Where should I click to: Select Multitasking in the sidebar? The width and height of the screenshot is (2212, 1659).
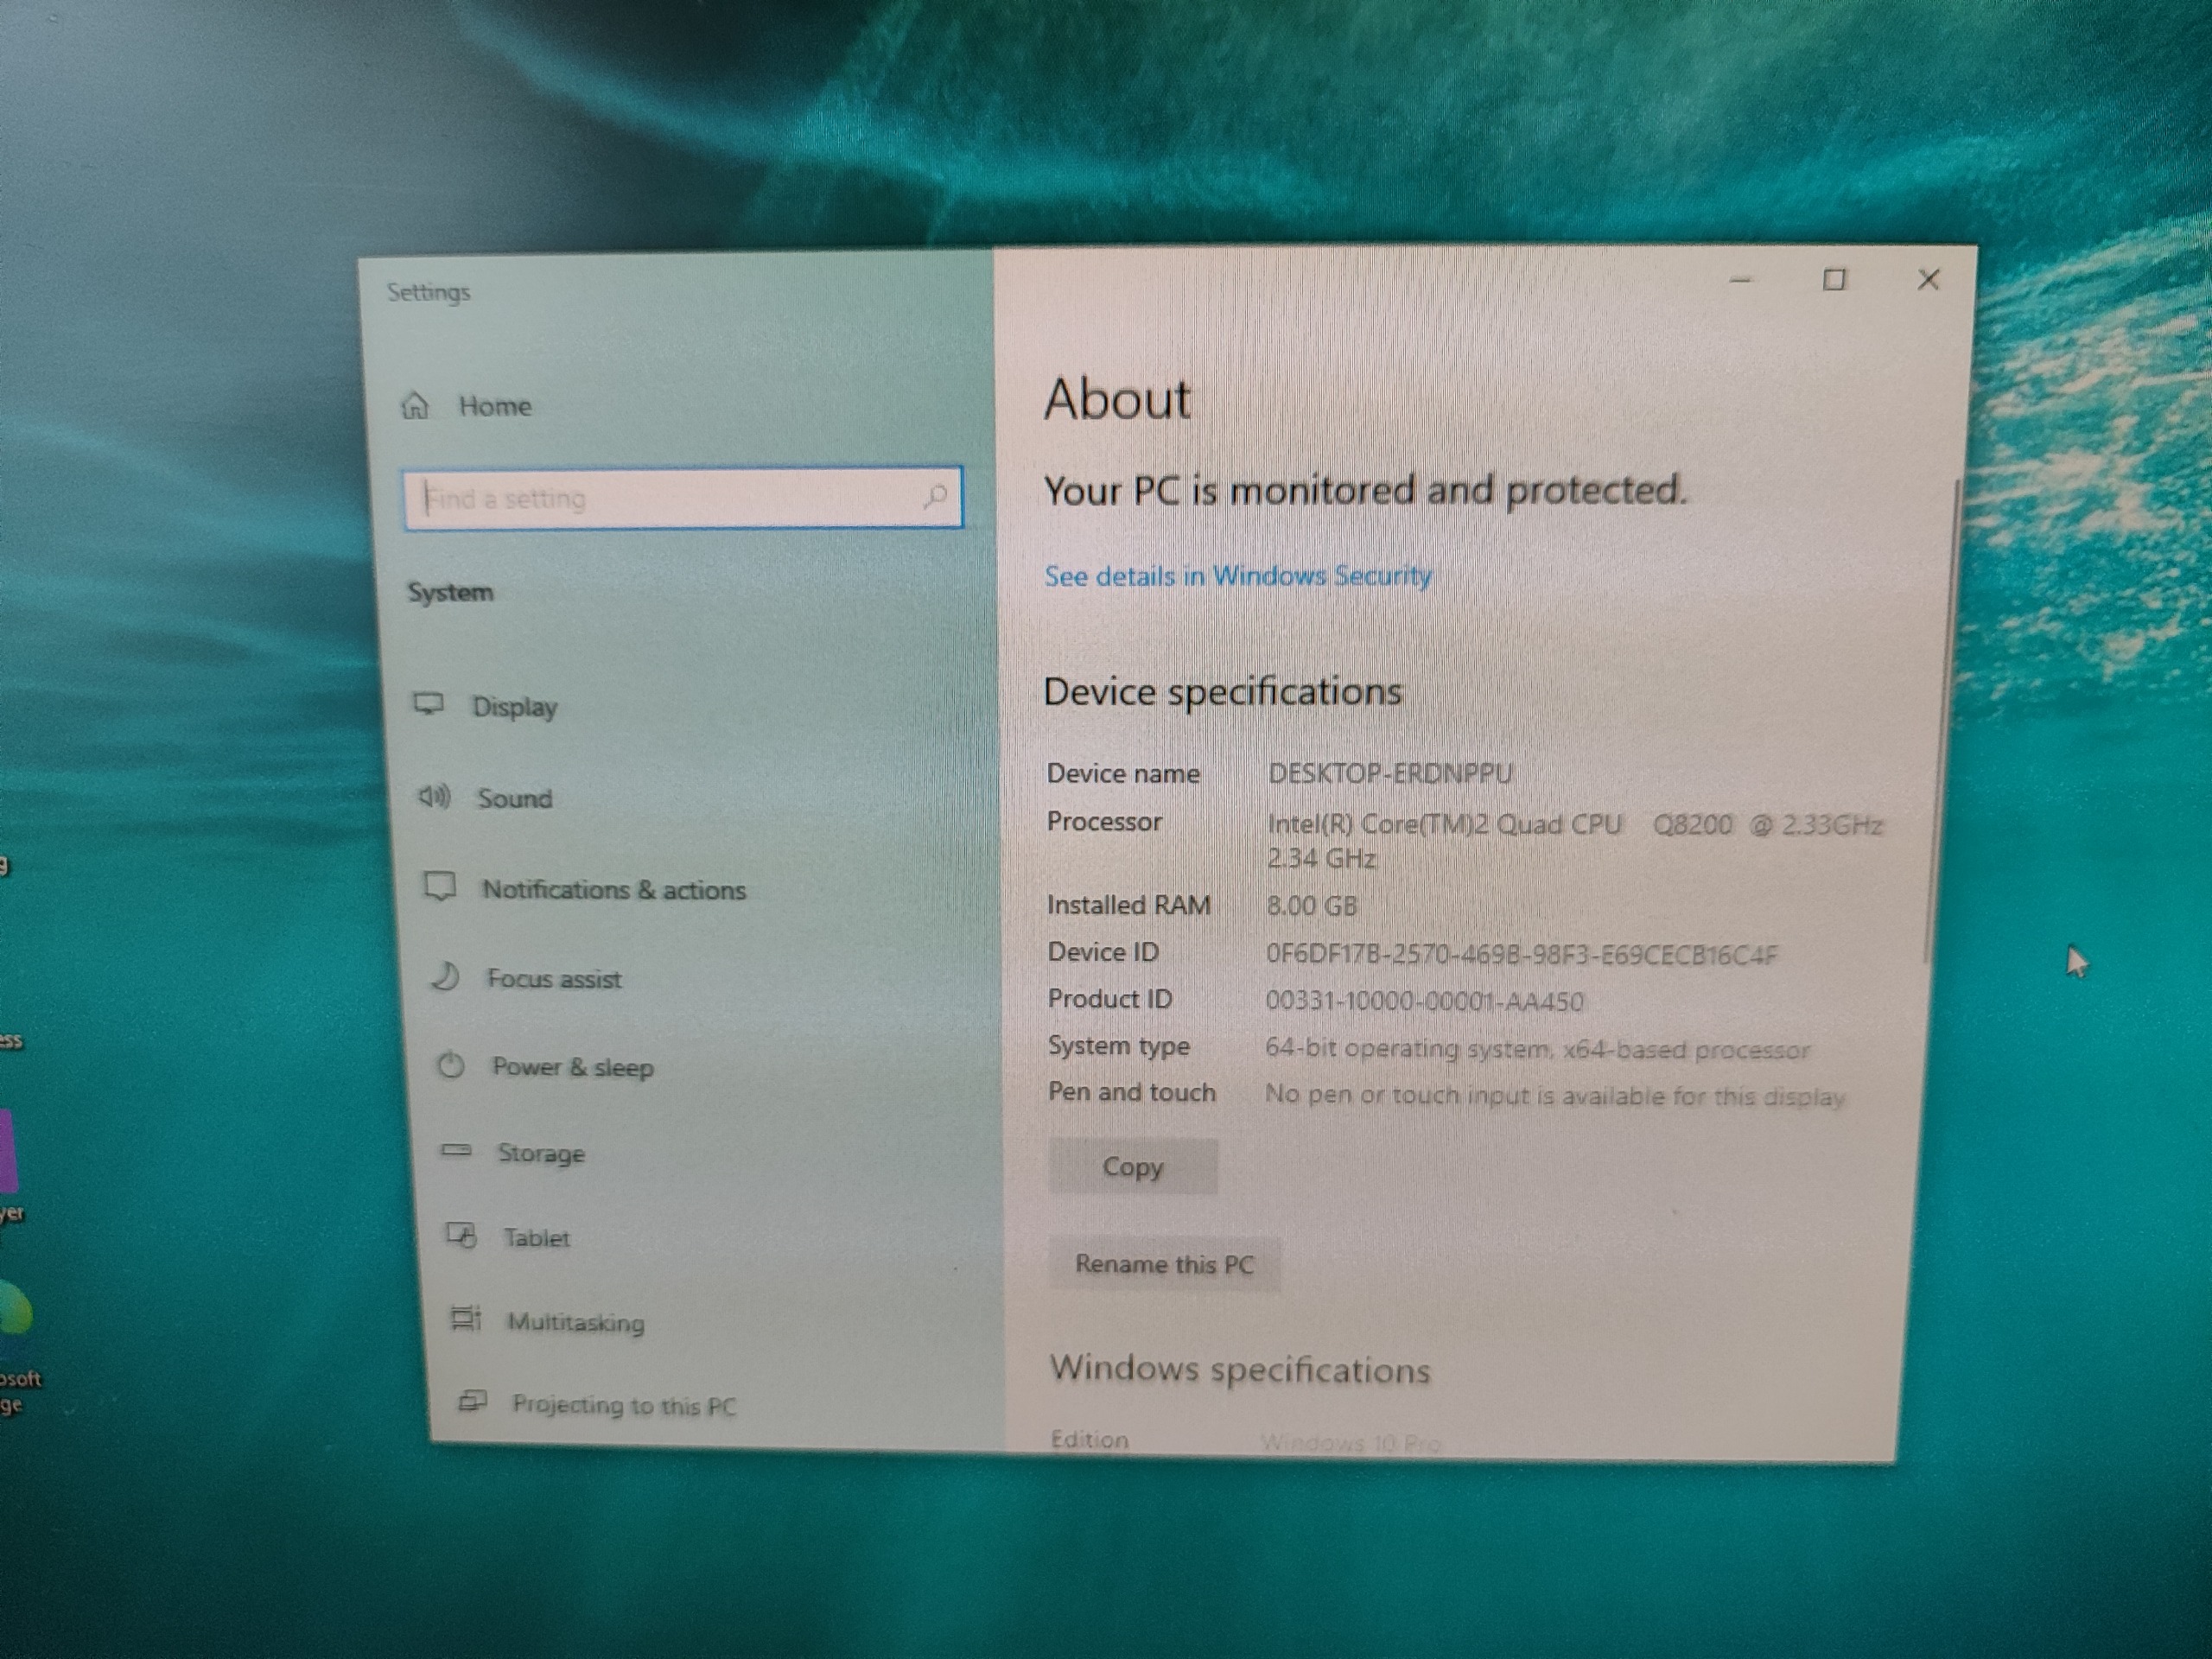575,1323
